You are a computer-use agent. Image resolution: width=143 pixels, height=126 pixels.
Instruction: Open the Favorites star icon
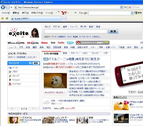(x=3, y=18)
